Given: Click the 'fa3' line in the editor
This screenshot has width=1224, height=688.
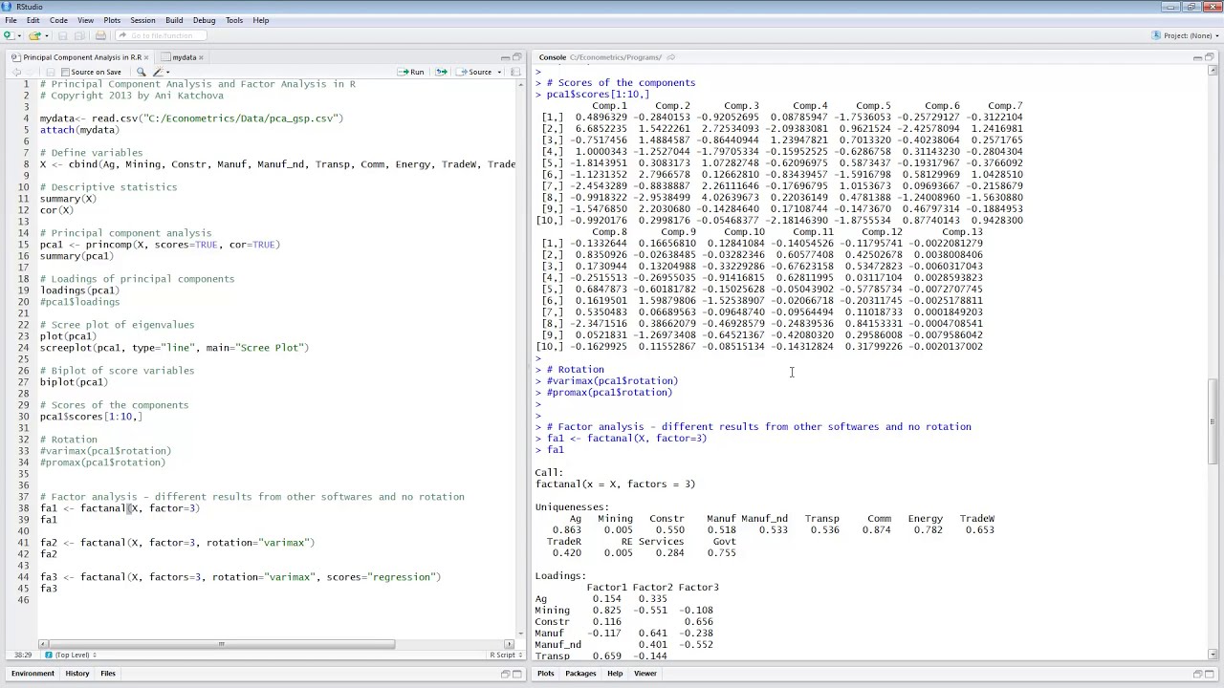Looking at the screenshot, I should pos(49,589).
